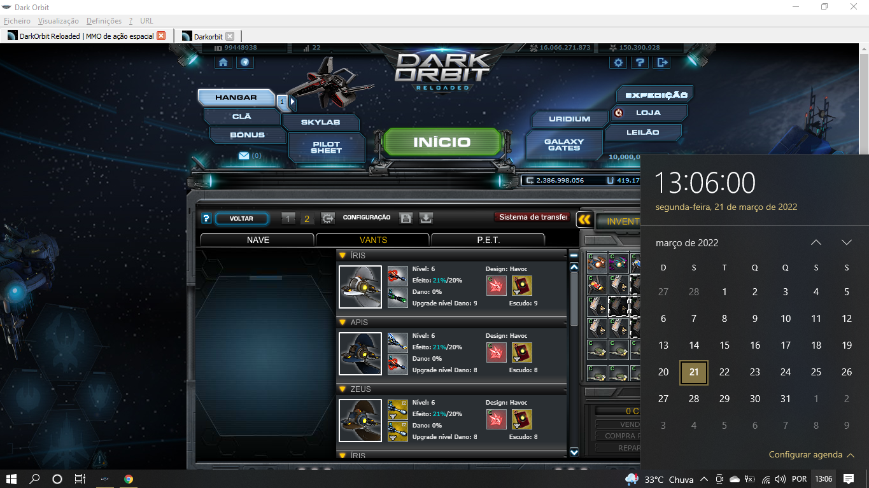869x488 pixels.
Task: Click ÍRIS drone's red laser slot
Action: (x=398, y=276)
